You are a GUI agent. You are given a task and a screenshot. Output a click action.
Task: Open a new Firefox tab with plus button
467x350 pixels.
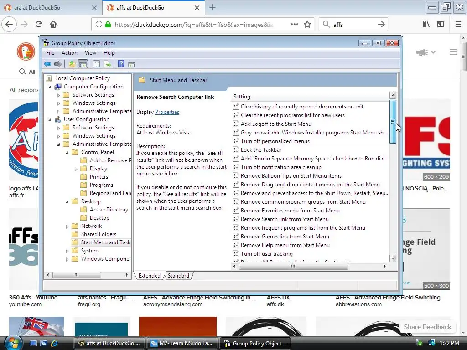[x=213, y=7]
